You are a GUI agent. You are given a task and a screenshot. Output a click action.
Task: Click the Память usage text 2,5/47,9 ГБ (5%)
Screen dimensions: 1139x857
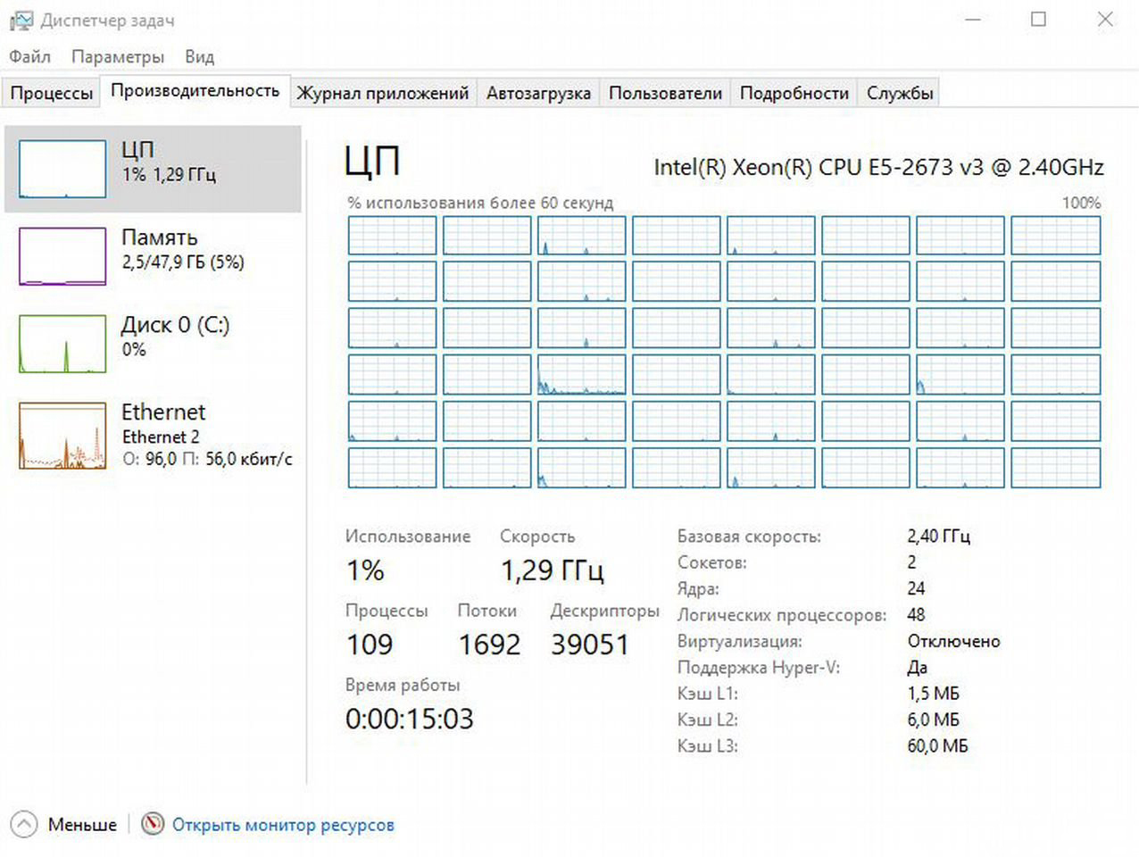click(183, 262)
